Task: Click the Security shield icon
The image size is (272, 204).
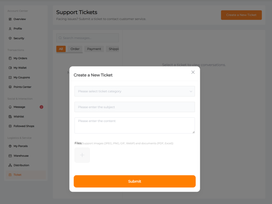Action: (10, 38)
